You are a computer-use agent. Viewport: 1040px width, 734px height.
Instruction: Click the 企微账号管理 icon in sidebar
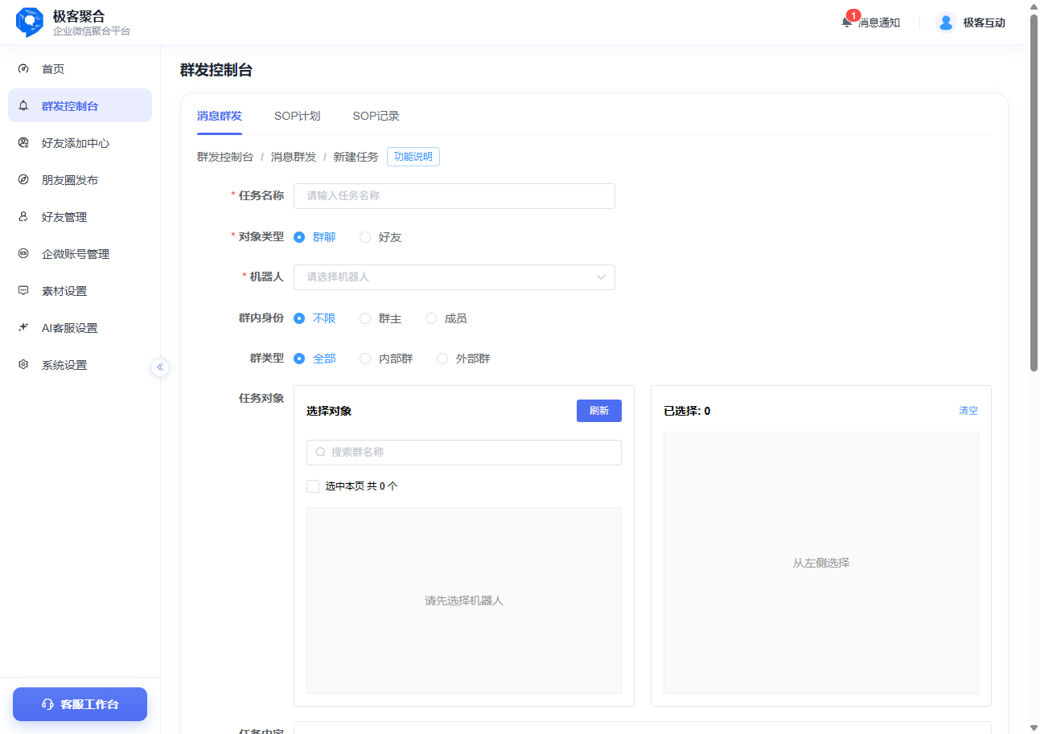[23, 254]
